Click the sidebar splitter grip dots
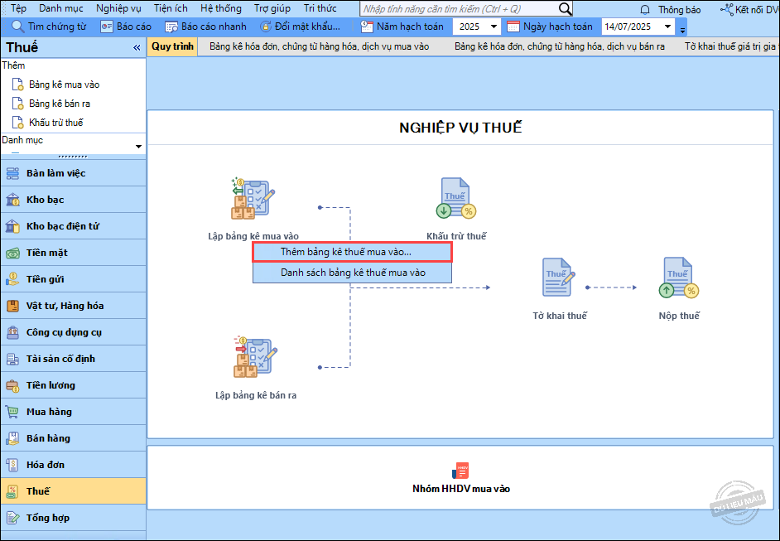780x541 pixels. pos(73,157)
